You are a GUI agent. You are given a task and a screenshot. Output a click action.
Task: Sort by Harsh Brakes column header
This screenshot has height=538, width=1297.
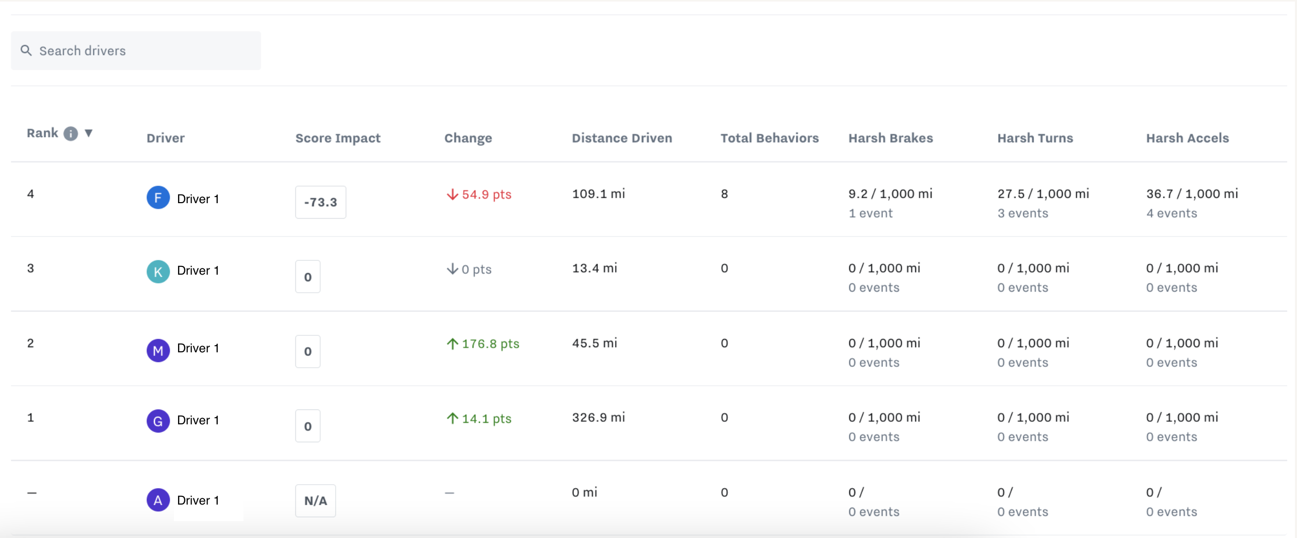(x=890, y=138)
